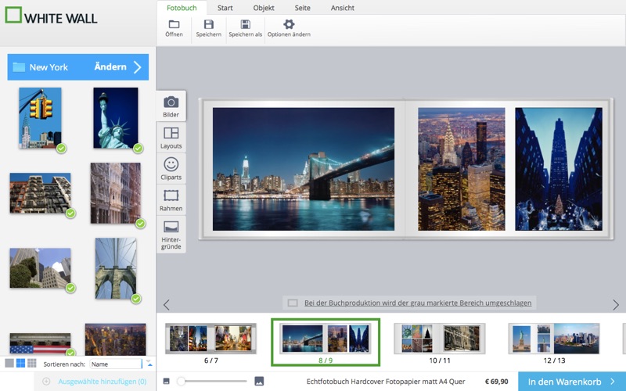626x391 pixels.
Task: Select small nine-tile grid view
Action: (31, 363)
